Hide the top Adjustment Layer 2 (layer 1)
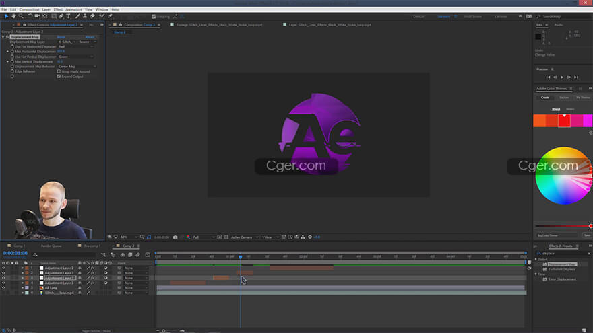The width and height of the screenshot is (593, 333). tap(3, 268)
